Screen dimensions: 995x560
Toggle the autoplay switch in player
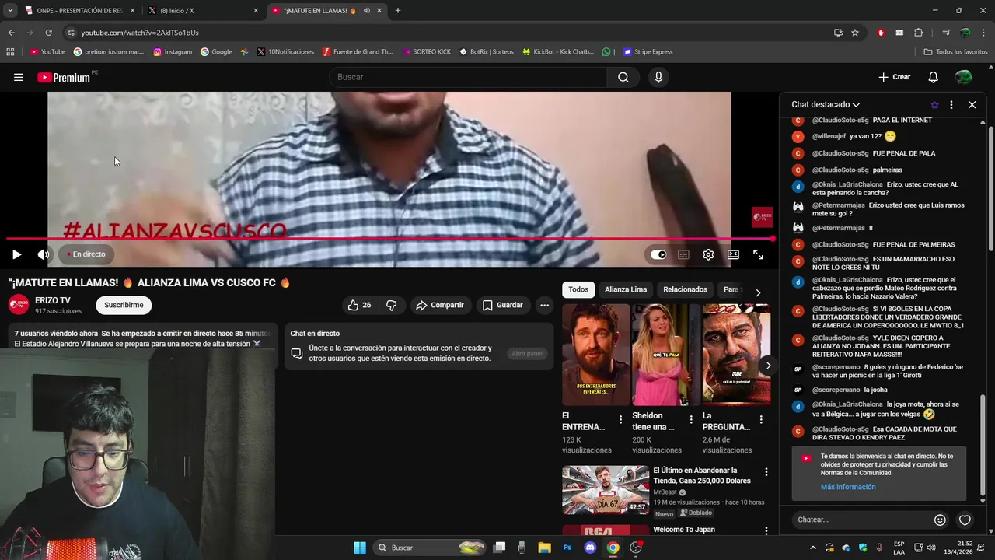coord(658,254)
